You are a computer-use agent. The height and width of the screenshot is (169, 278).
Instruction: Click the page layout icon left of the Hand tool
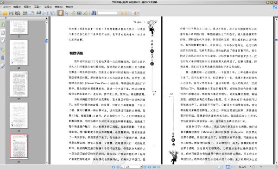pyautogui.click(x=53, y=13)
